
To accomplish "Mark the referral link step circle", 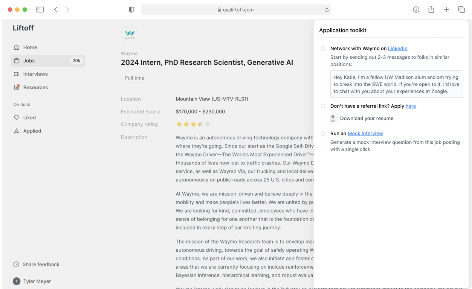I will [x=323, y=106].
